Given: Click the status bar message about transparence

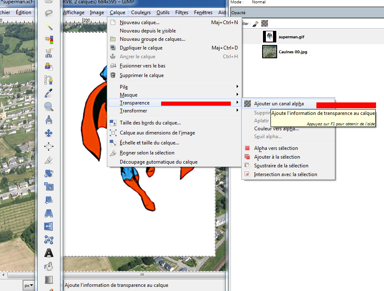Looking at the screenshot, I should (116, 285).
